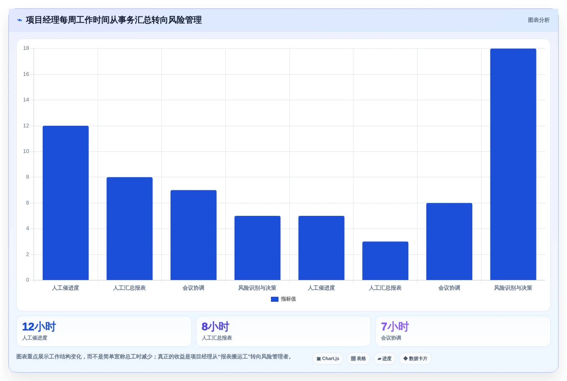Select the 进度 tag chip

click(x=384, y=359)
